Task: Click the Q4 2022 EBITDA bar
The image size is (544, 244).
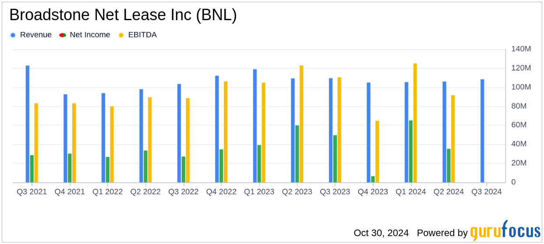Action: pos(226,132)
